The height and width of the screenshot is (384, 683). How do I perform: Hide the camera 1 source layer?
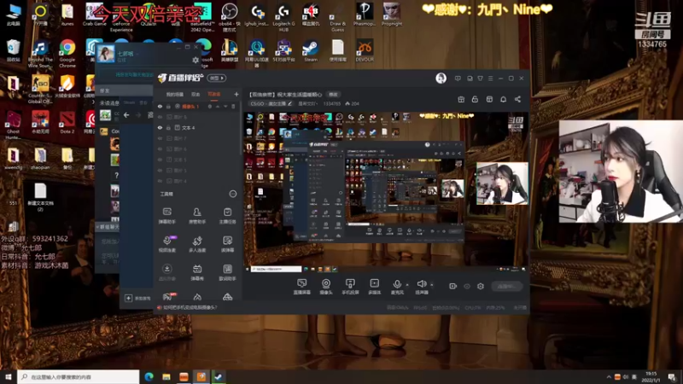pyautogui.click(x=160, y=106)
